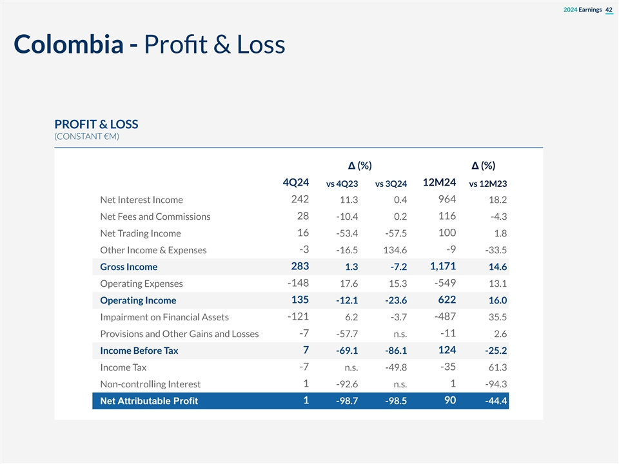Select the "Net Trading Income" row label
Viewport: 619px width, 464px height.
click(x=141, y=233)
